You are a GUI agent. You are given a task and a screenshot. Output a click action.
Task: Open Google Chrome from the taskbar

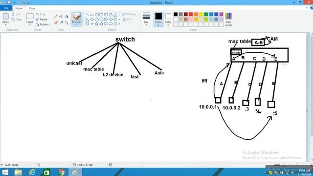pos(61,172)
